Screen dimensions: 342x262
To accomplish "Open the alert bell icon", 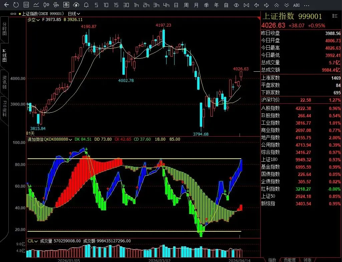I will pyautogui.click(x=86, y=5).
